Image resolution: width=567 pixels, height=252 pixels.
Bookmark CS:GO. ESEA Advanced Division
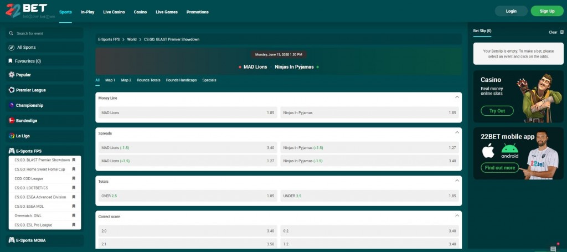tap(74, 197)
